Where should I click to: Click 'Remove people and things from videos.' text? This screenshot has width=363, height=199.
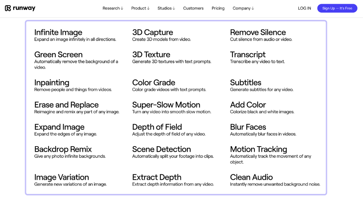point(73,90)
